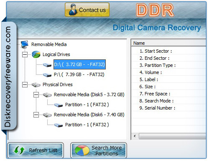Screen dimensions: 209x161
Task: Collapse the Disk6 Removable Media node
Action: [x=36, y=115]
